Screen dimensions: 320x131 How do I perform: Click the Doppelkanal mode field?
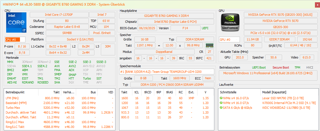click(165, 52)
